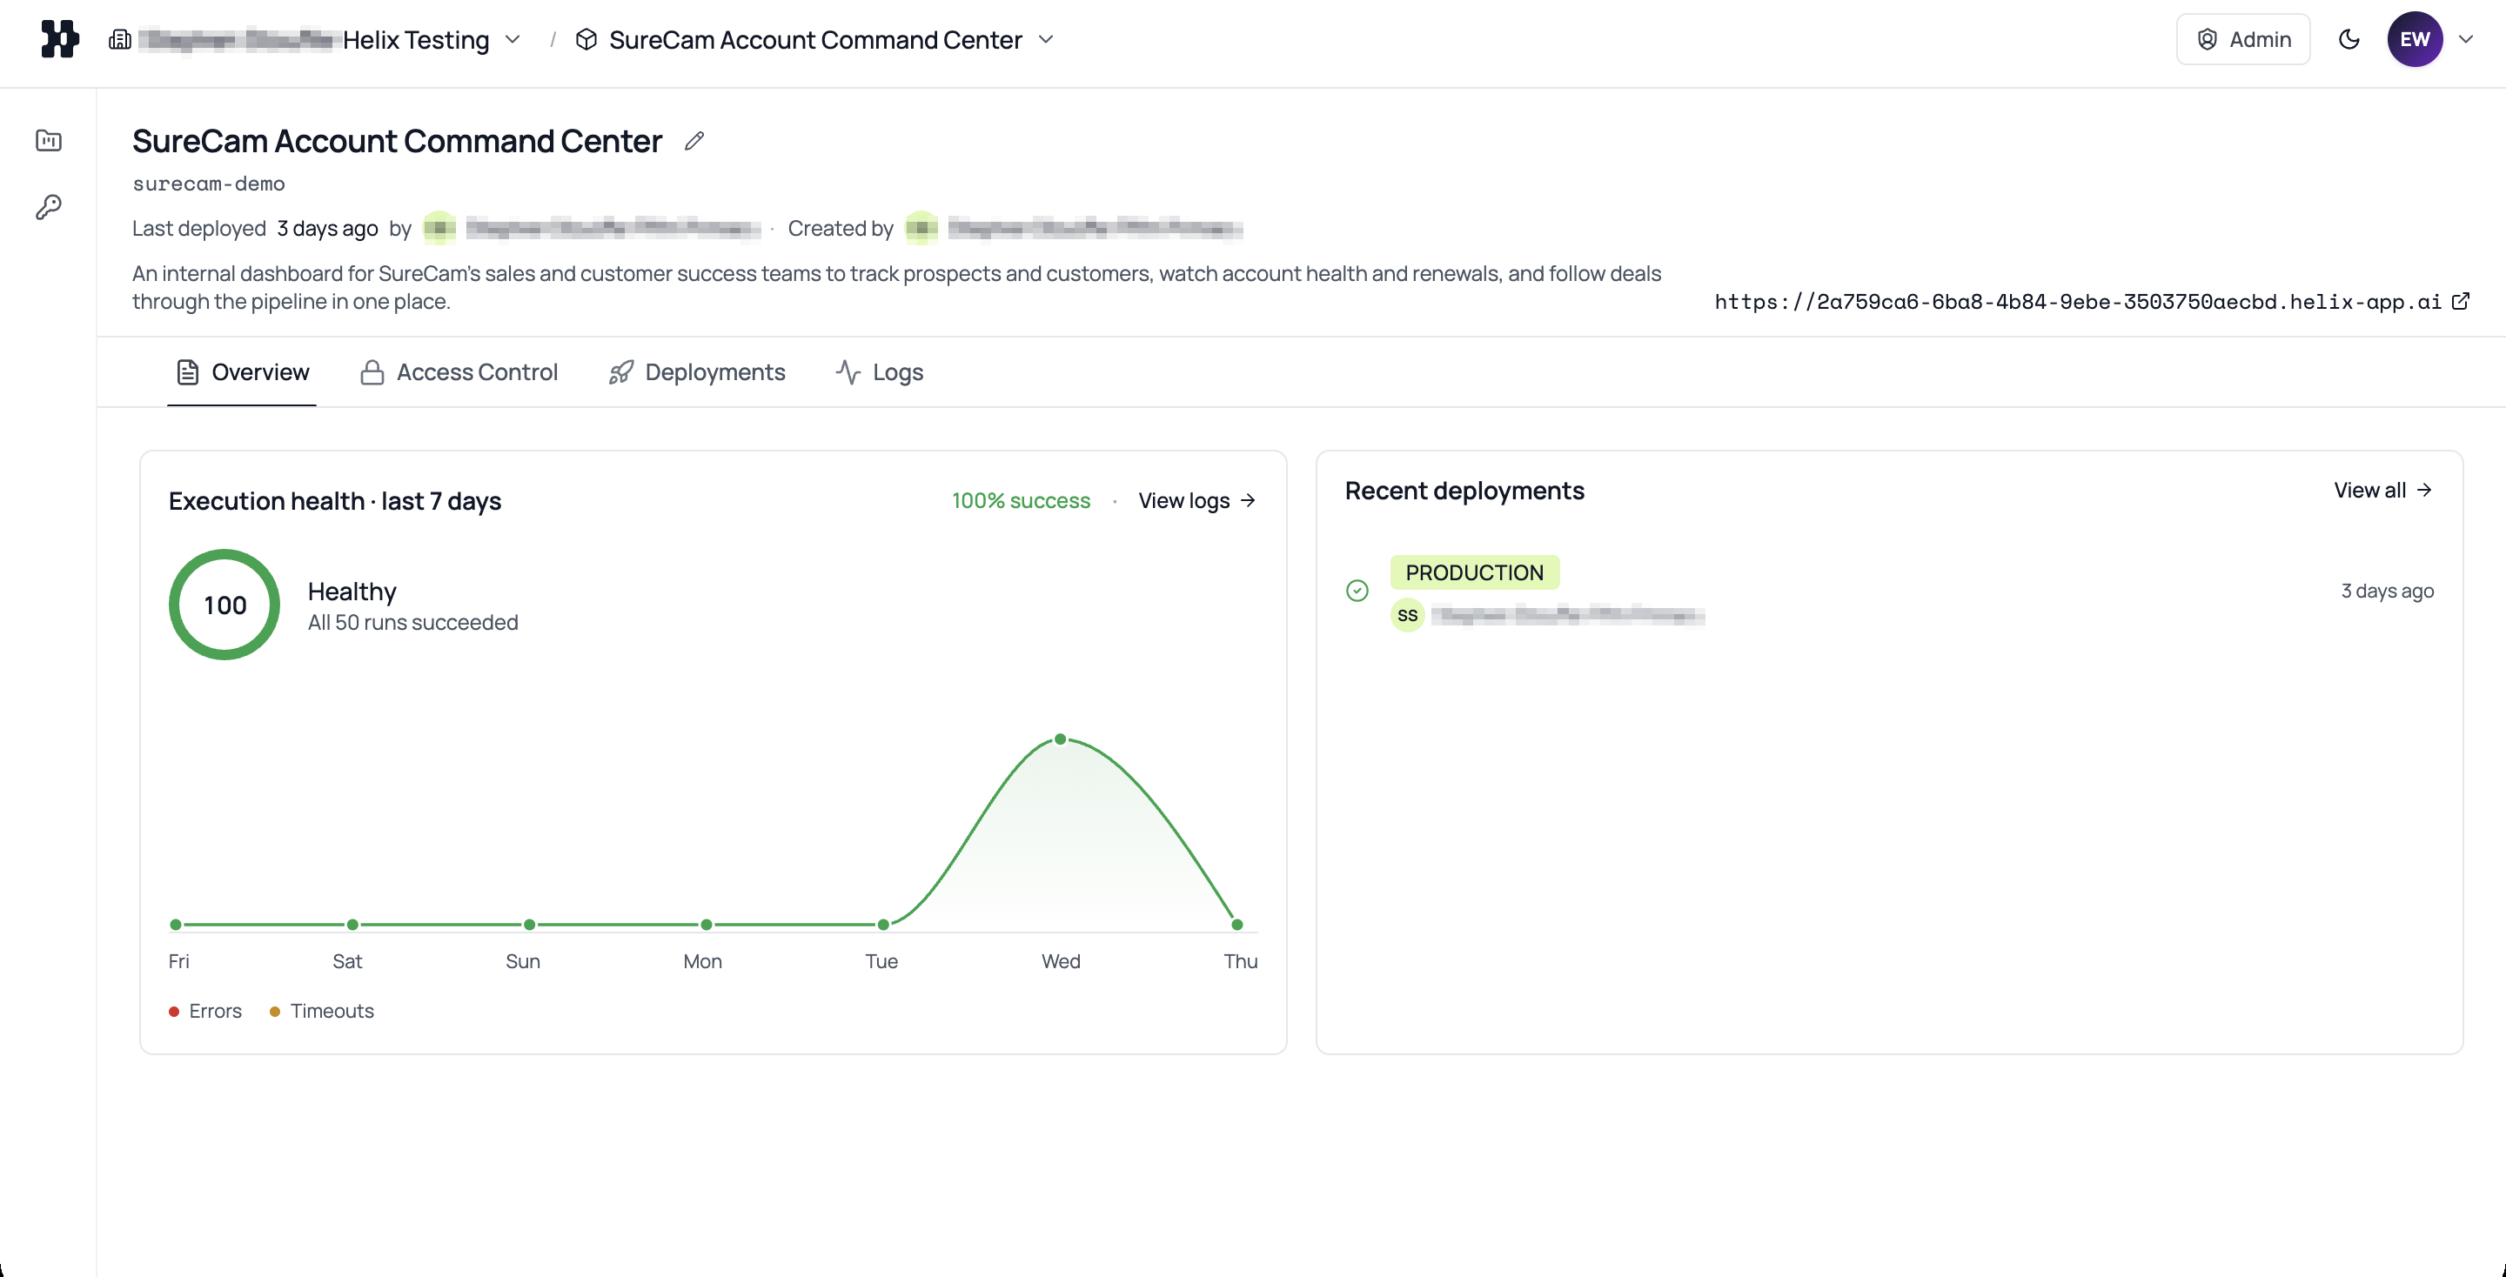The width and height of the screenshot is (2506, 1277).
Task: Click the Fri data point on the chart
Action: click(x=176, y=925)
